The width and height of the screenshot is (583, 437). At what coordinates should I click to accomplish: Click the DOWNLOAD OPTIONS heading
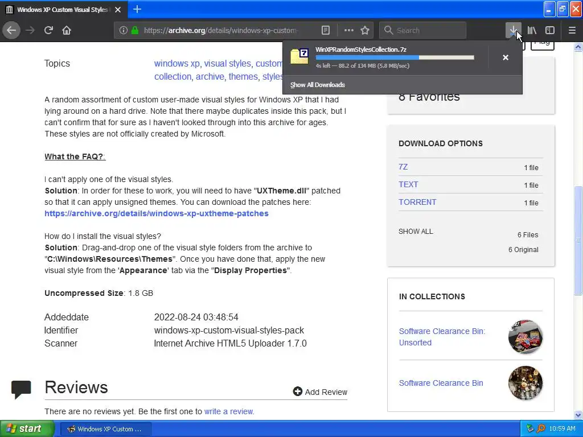click(441, 143)
